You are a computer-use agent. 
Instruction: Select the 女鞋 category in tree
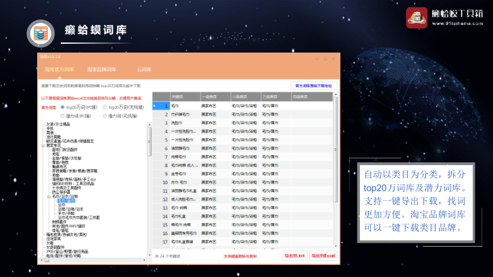pos(50,243)
